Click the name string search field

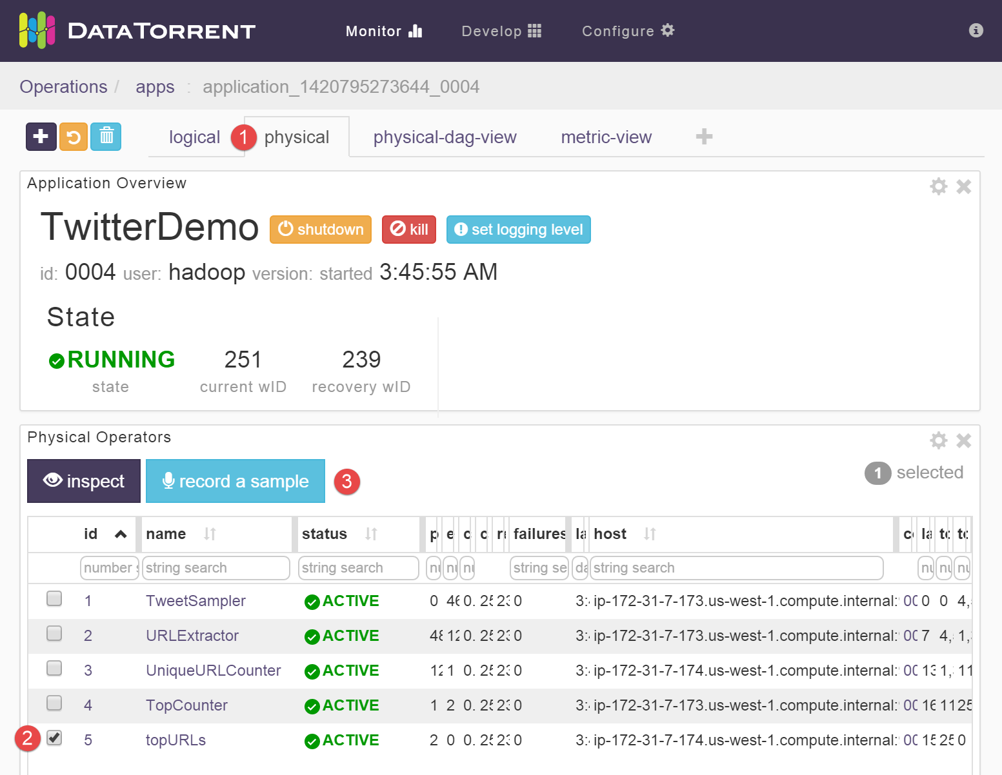click(216, 568)
